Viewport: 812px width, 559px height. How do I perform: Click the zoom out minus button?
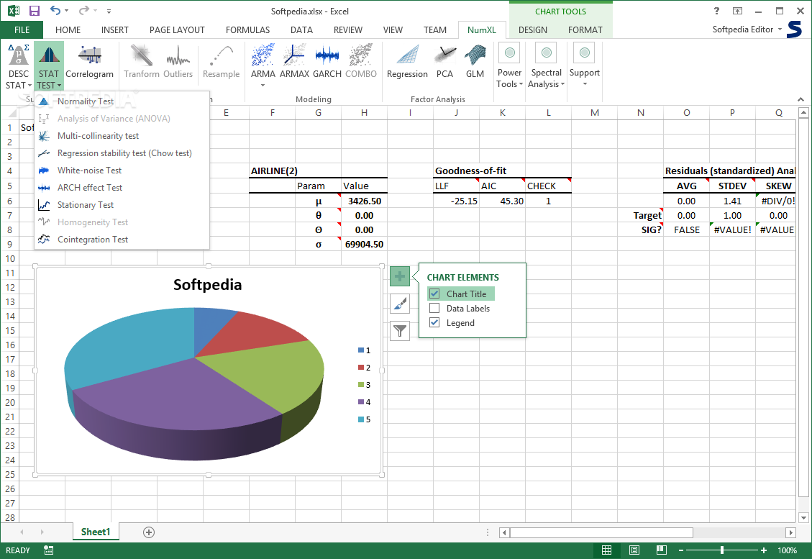coord(681,550)
